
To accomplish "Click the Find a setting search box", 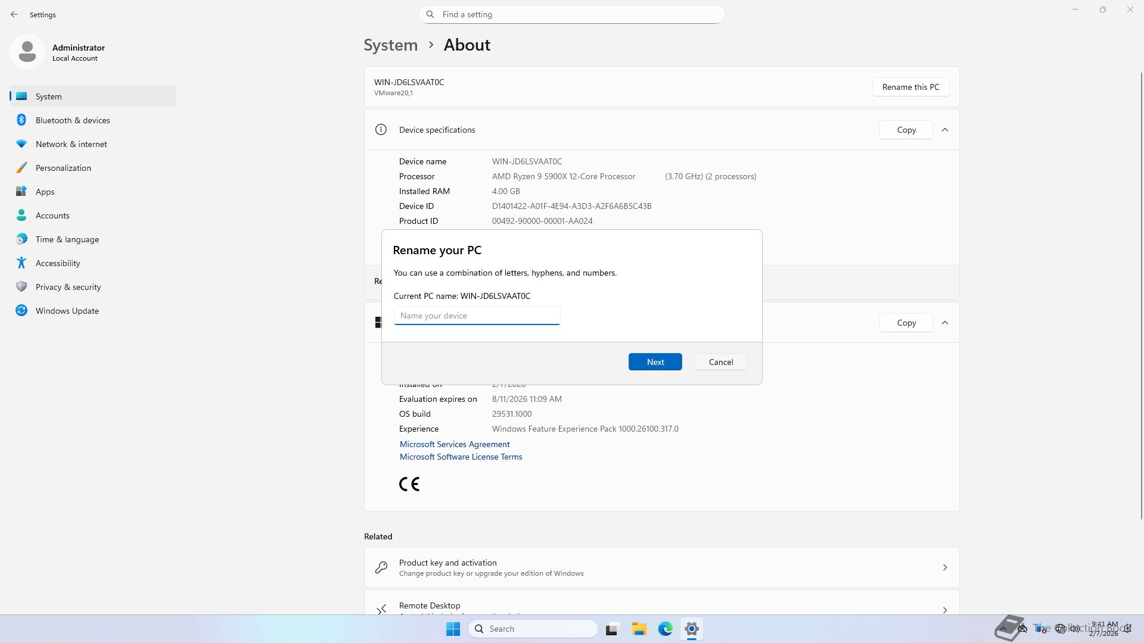I will point(572,14).
